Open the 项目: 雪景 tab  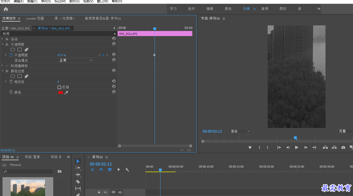click(x=32, y=157)
